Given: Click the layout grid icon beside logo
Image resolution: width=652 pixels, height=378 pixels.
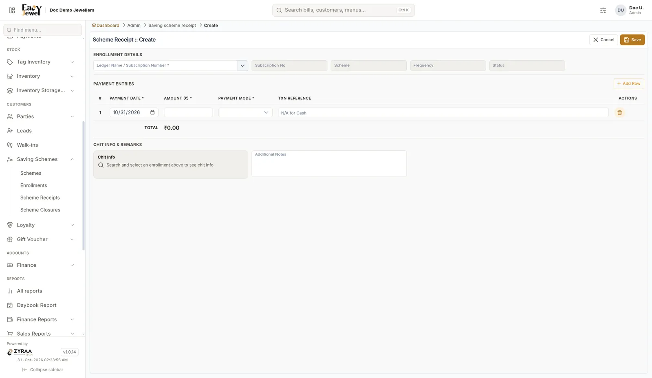Looking at the screenshot, I should (x=12, y=10).
